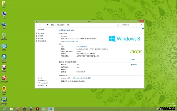Open the address bar history dropdown chevron
Image resolution: width=177 pixels, height=111 pixels.
(x=116, y=25)
